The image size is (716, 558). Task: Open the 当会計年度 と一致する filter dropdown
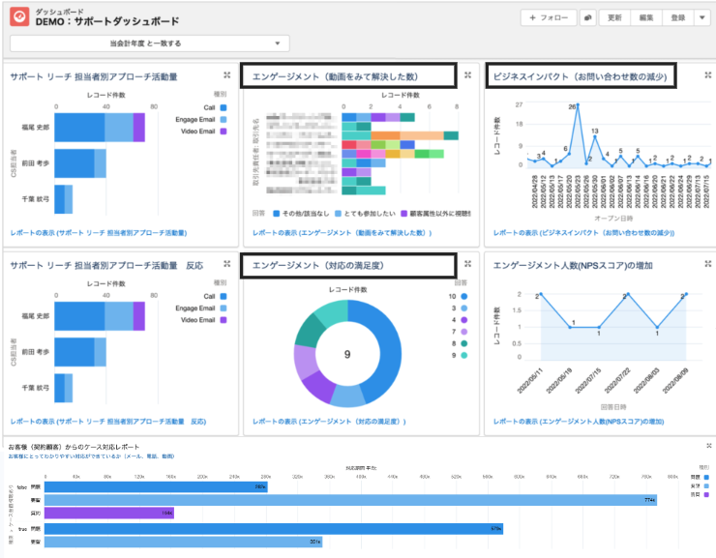click(x=150, y=44)
